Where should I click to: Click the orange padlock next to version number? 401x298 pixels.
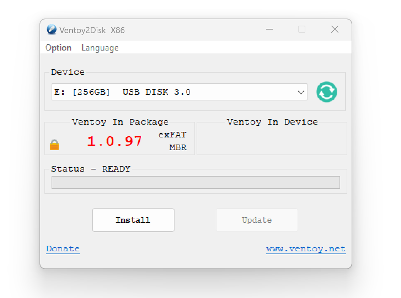pyautogui.click(x=54, y=145)
